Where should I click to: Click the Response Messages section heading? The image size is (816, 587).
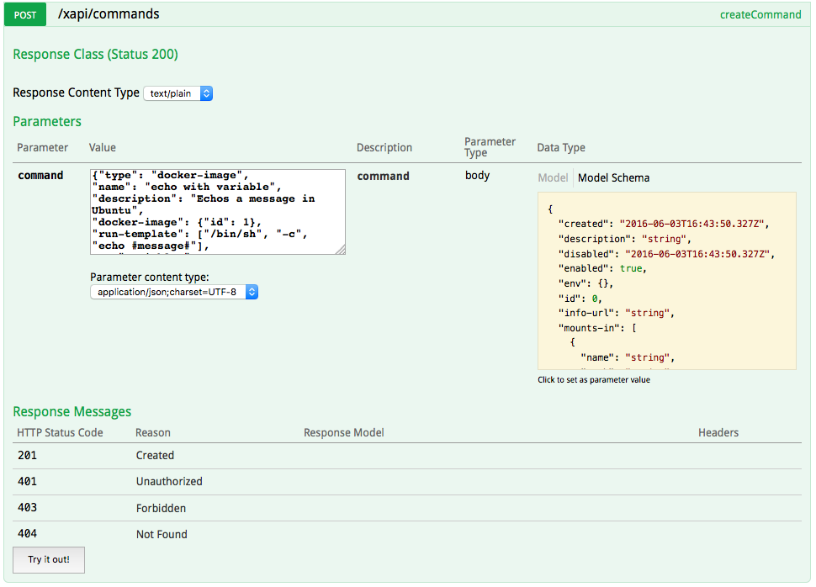(72, 412)
